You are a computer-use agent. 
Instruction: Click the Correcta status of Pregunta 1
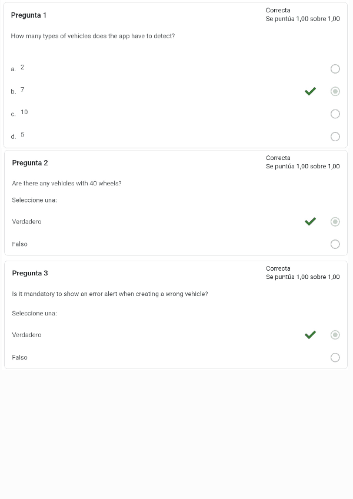(x=278, y=11)
